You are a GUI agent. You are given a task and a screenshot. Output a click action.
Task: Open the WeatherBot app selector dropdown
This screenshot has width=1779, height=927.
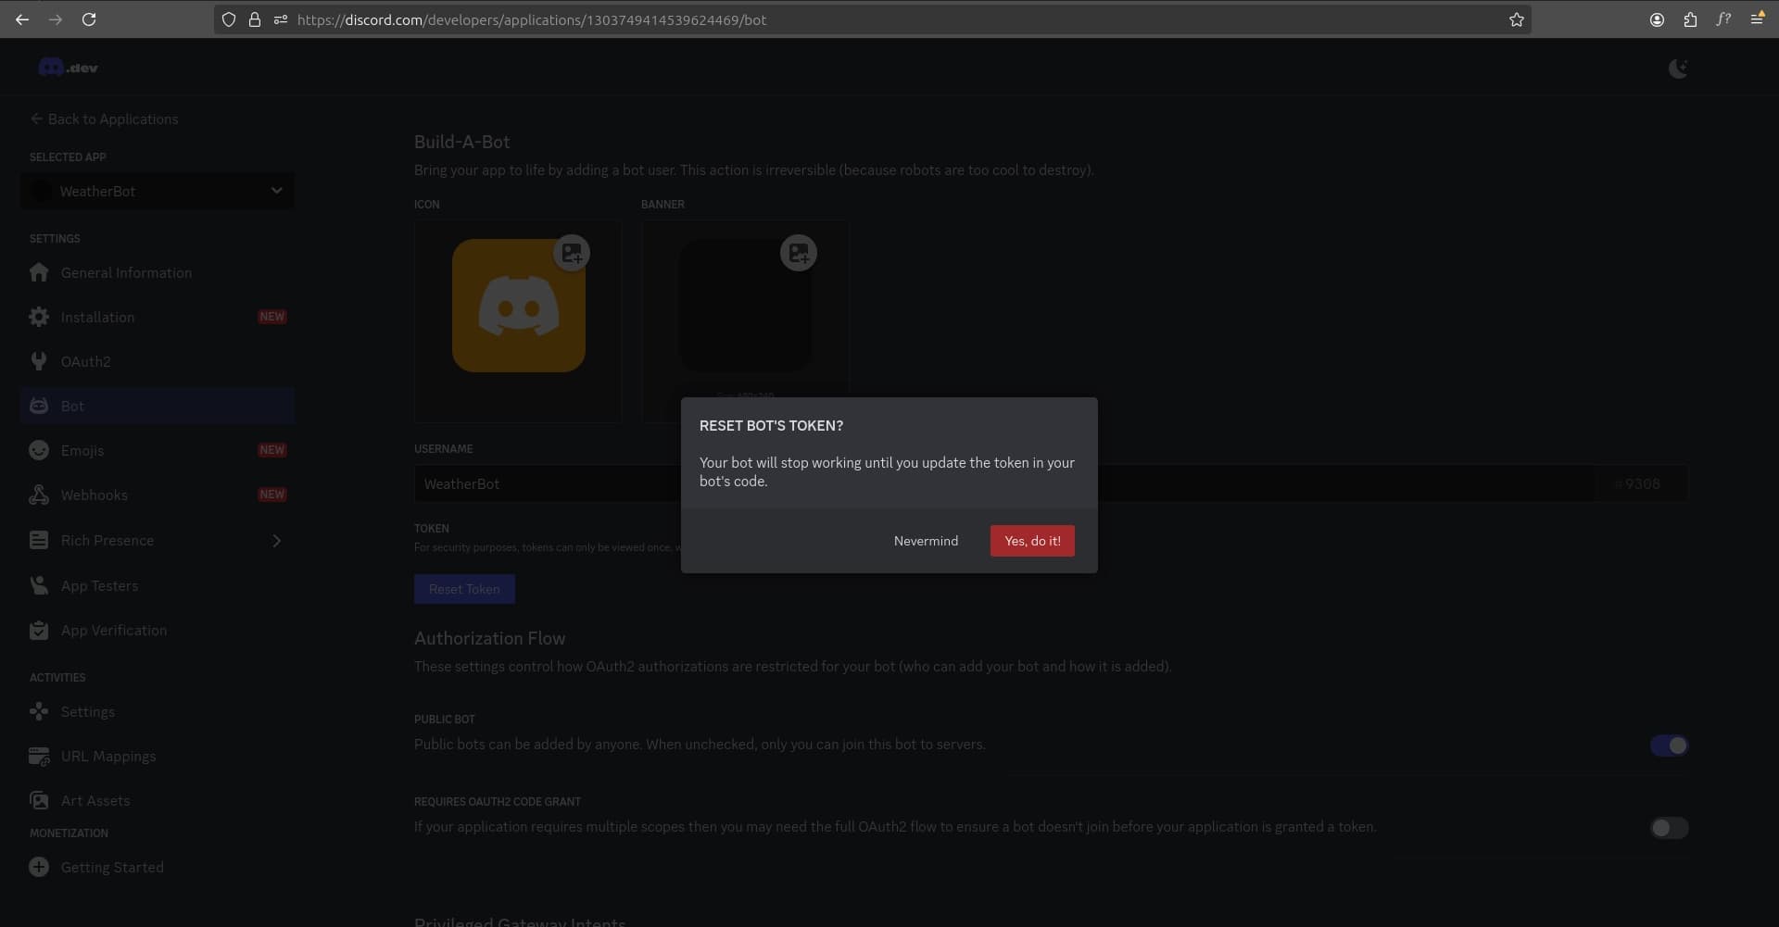pyautogui.click(x=158, y=191)
